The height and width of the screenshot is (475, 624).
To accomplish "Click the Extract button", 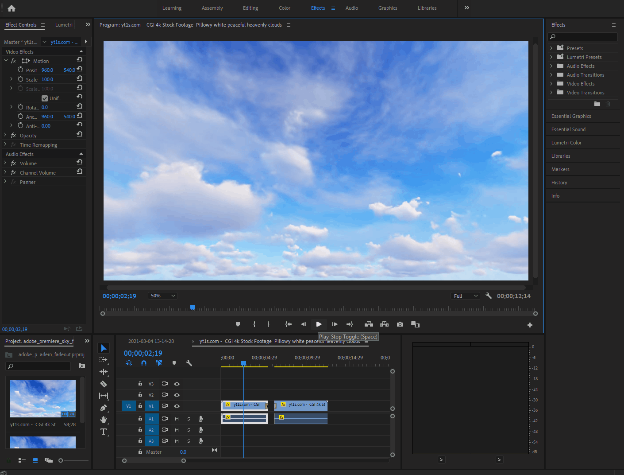I will (384, 324).
